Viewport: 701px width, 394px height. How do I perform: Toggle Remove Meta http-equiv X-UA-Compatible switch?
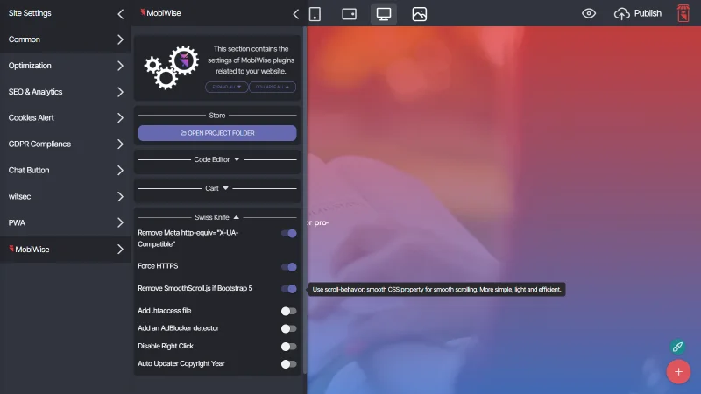tap(289, 233)
